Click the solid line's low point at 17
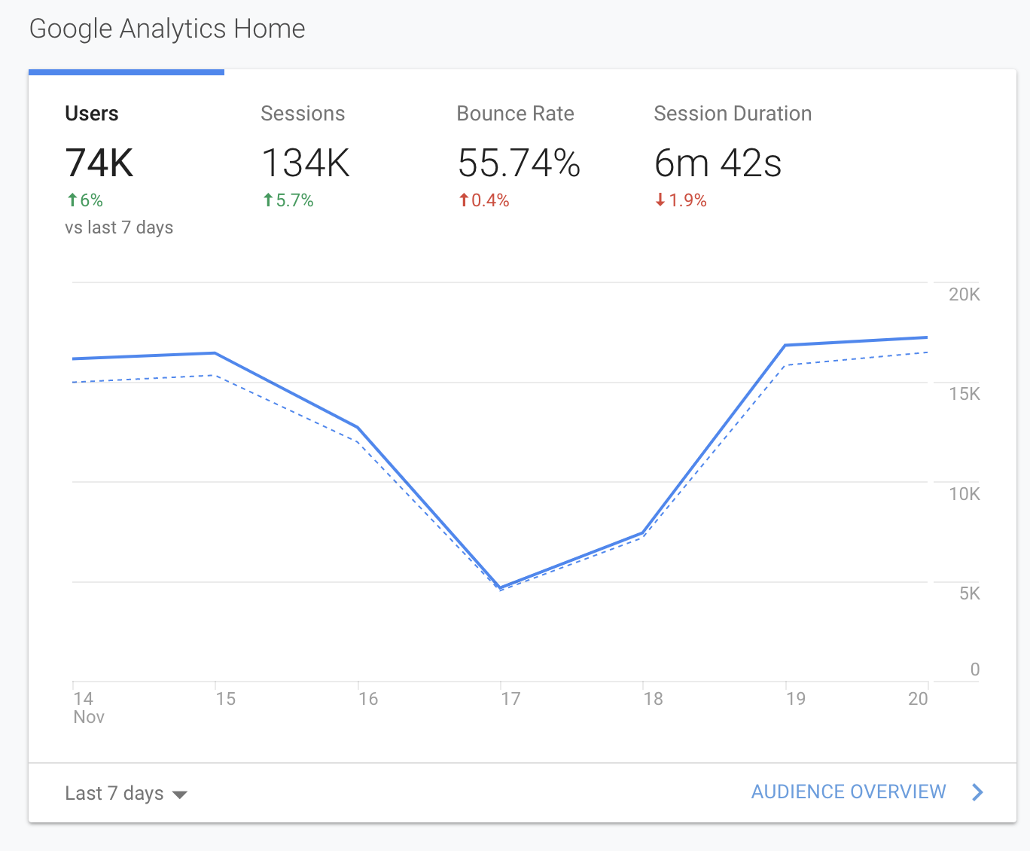This screenshot has height=851, width=1030. click(x=500, y=587)
